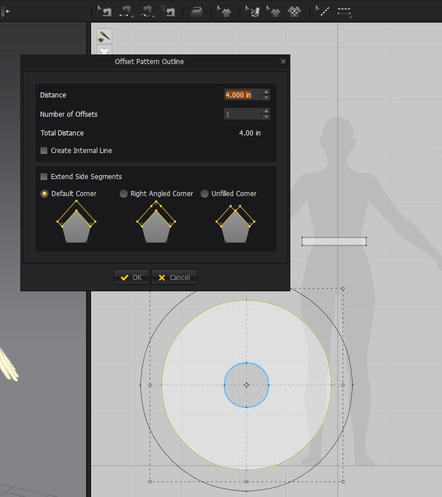Image resolution: width=442 pixels, height=497 pixels.
Task: Click the Distance value field
Action: [x=243, y=95]
